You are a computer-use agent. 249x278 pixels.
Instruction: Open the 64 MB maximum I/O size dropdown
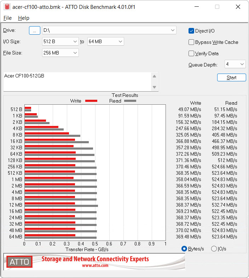point(105,41)
